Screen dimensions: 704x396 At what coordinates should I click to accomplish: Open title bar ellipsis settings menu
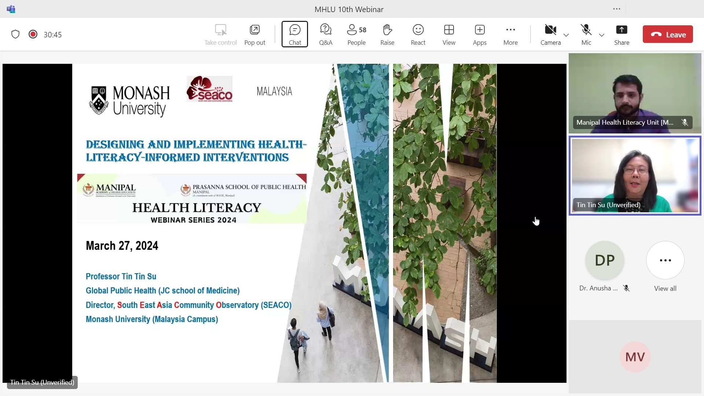pos(617,9)
